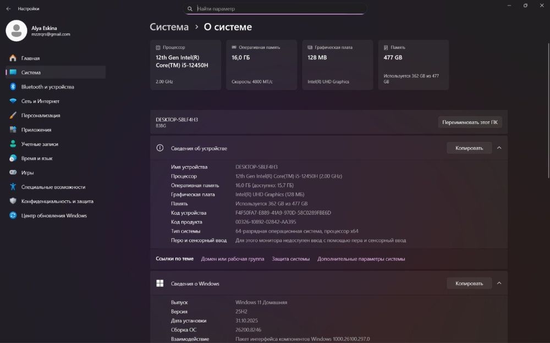
Task: Click the Alya Eskina account name
Action: pos(44,28)
